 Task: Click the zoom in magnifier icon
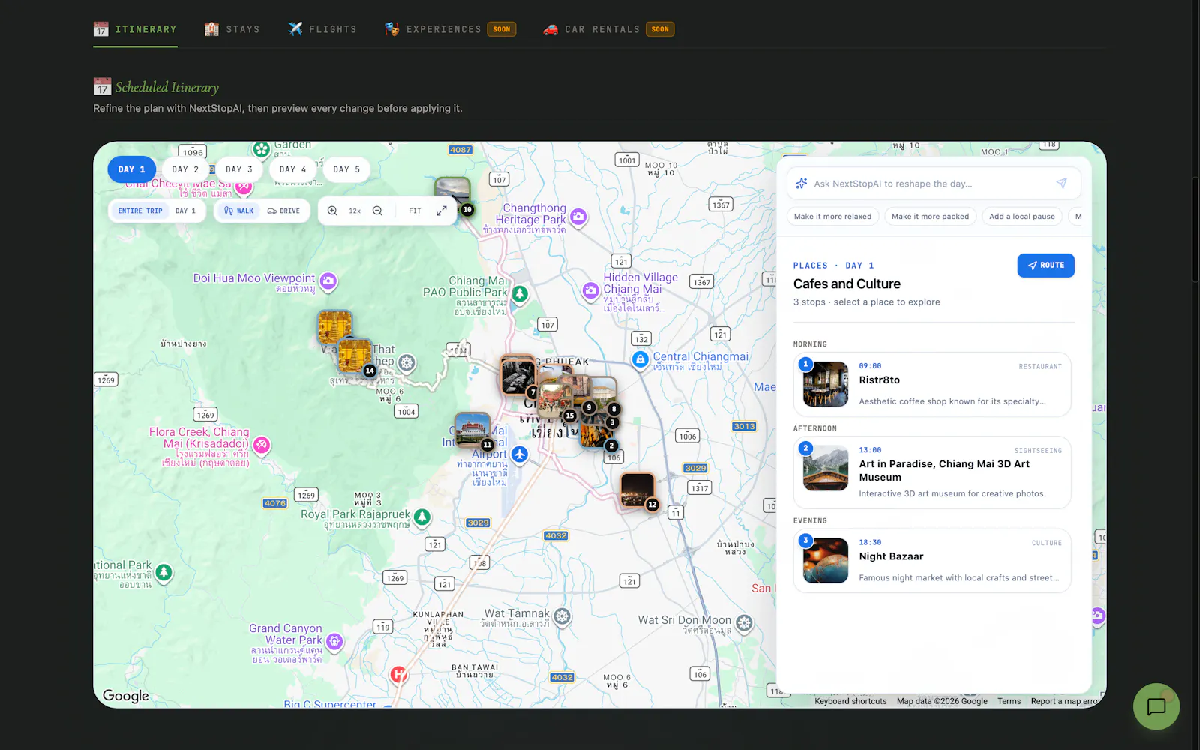point(332,211)
